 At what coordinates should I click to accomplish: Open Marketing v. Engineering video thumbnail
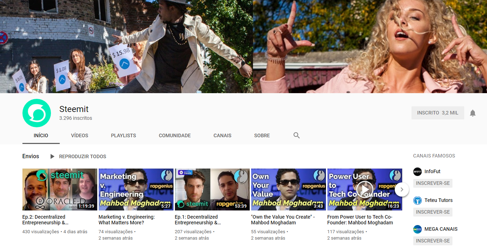click(136, 189)
